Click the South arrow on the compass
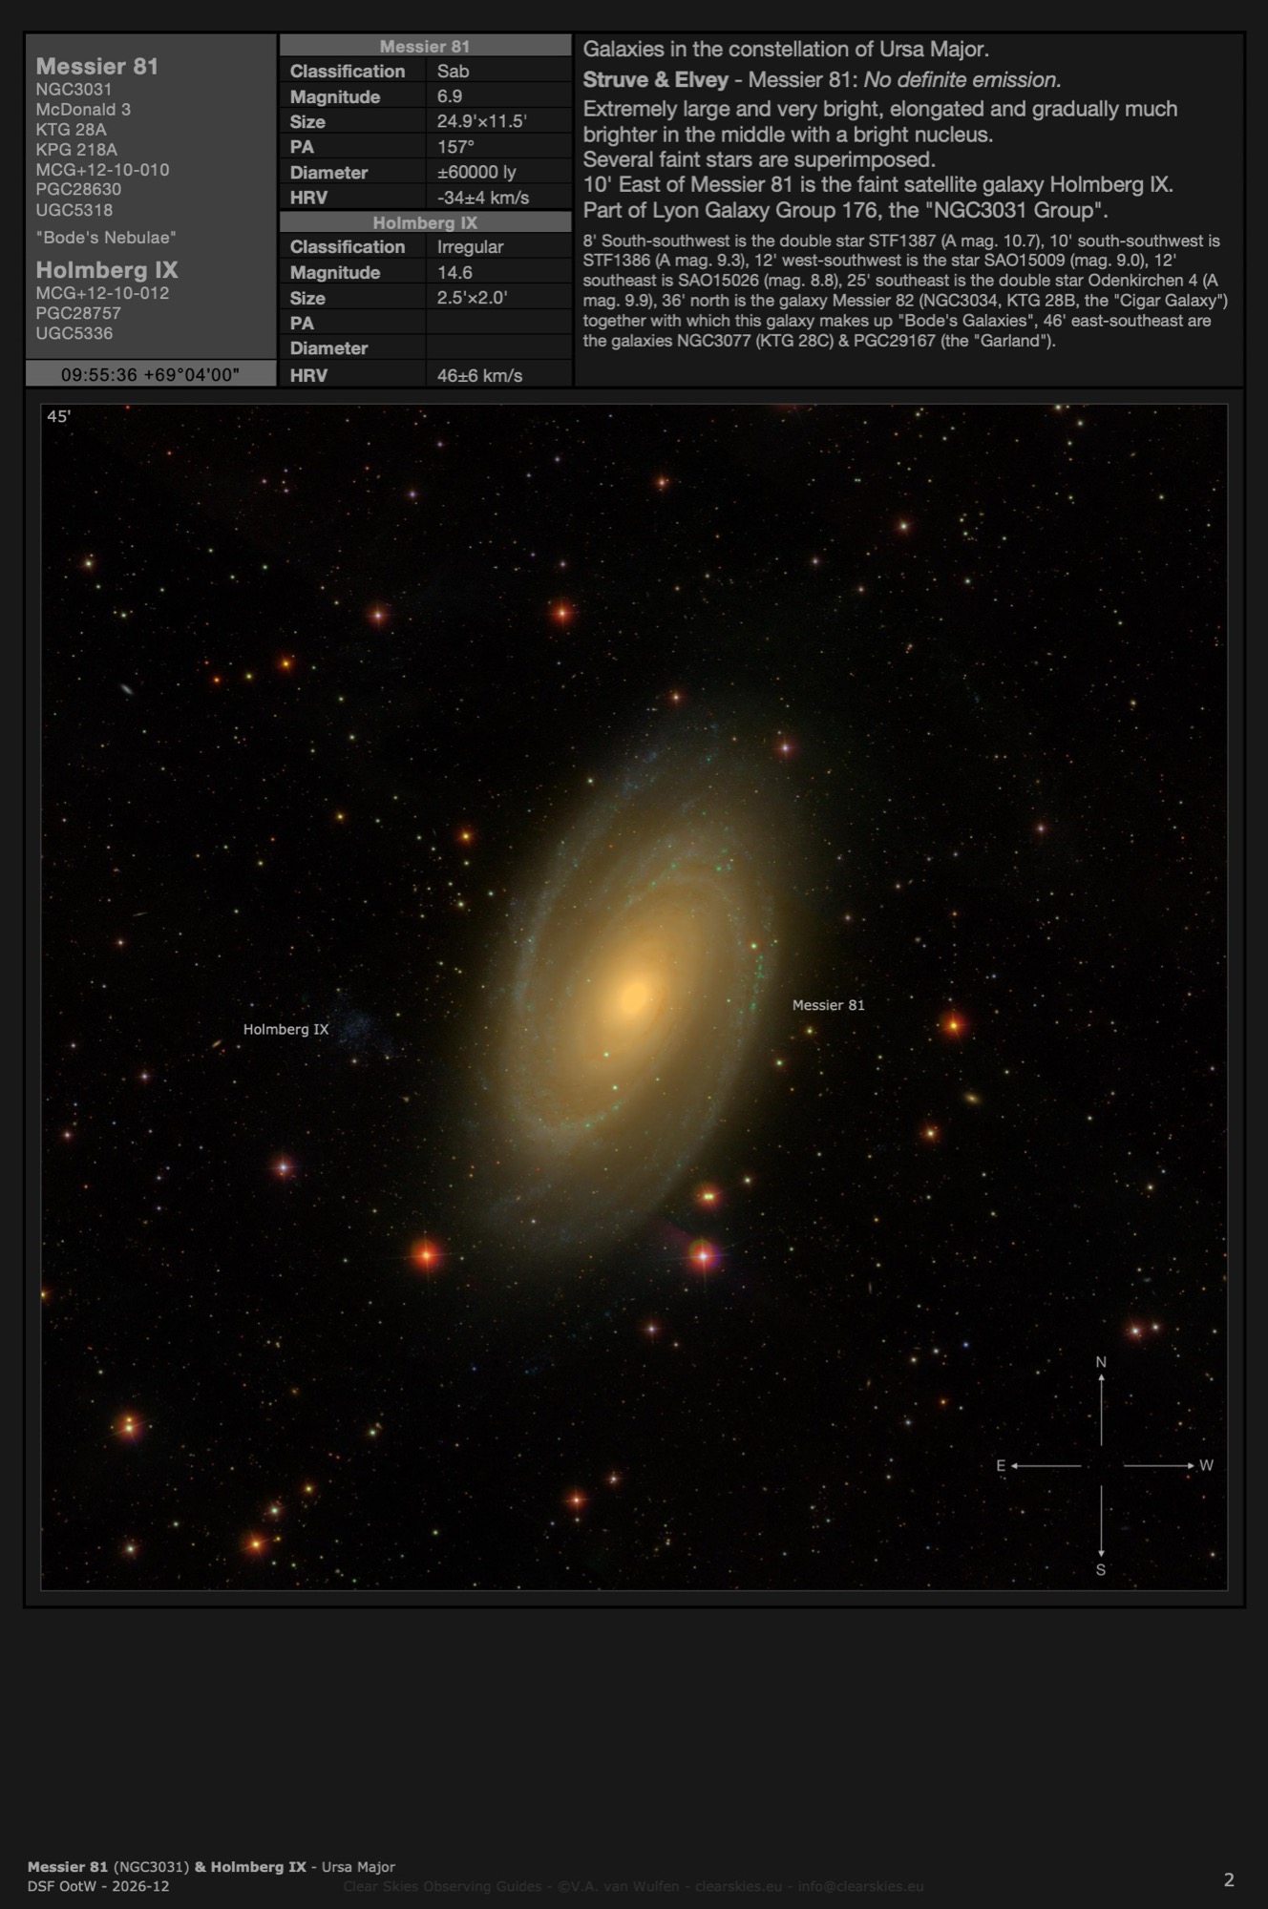Viewport: 1268px width, 1909px height. 1101,1527
